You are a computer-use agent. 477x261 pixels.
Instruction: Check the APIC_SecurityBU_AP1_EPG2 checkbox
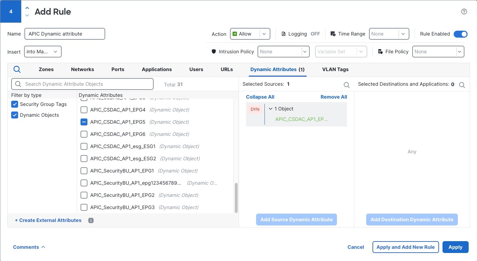pyautogui.click(x=84, y=195)
